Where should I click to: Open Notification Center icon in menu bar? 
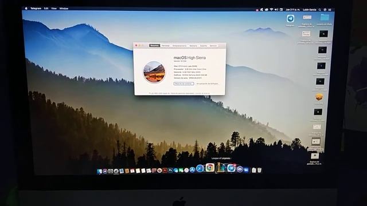tap(330, 10)
